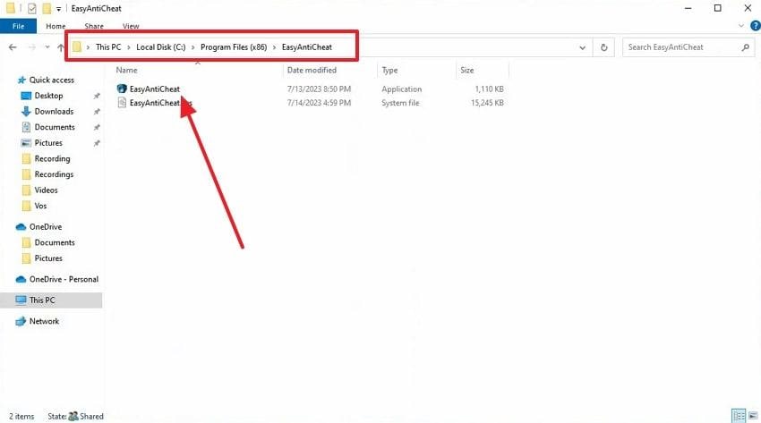This screenshot has width=761, height=423.
Task: Select OneDrive - Personal in sidebar
Action: coord(64,279)
